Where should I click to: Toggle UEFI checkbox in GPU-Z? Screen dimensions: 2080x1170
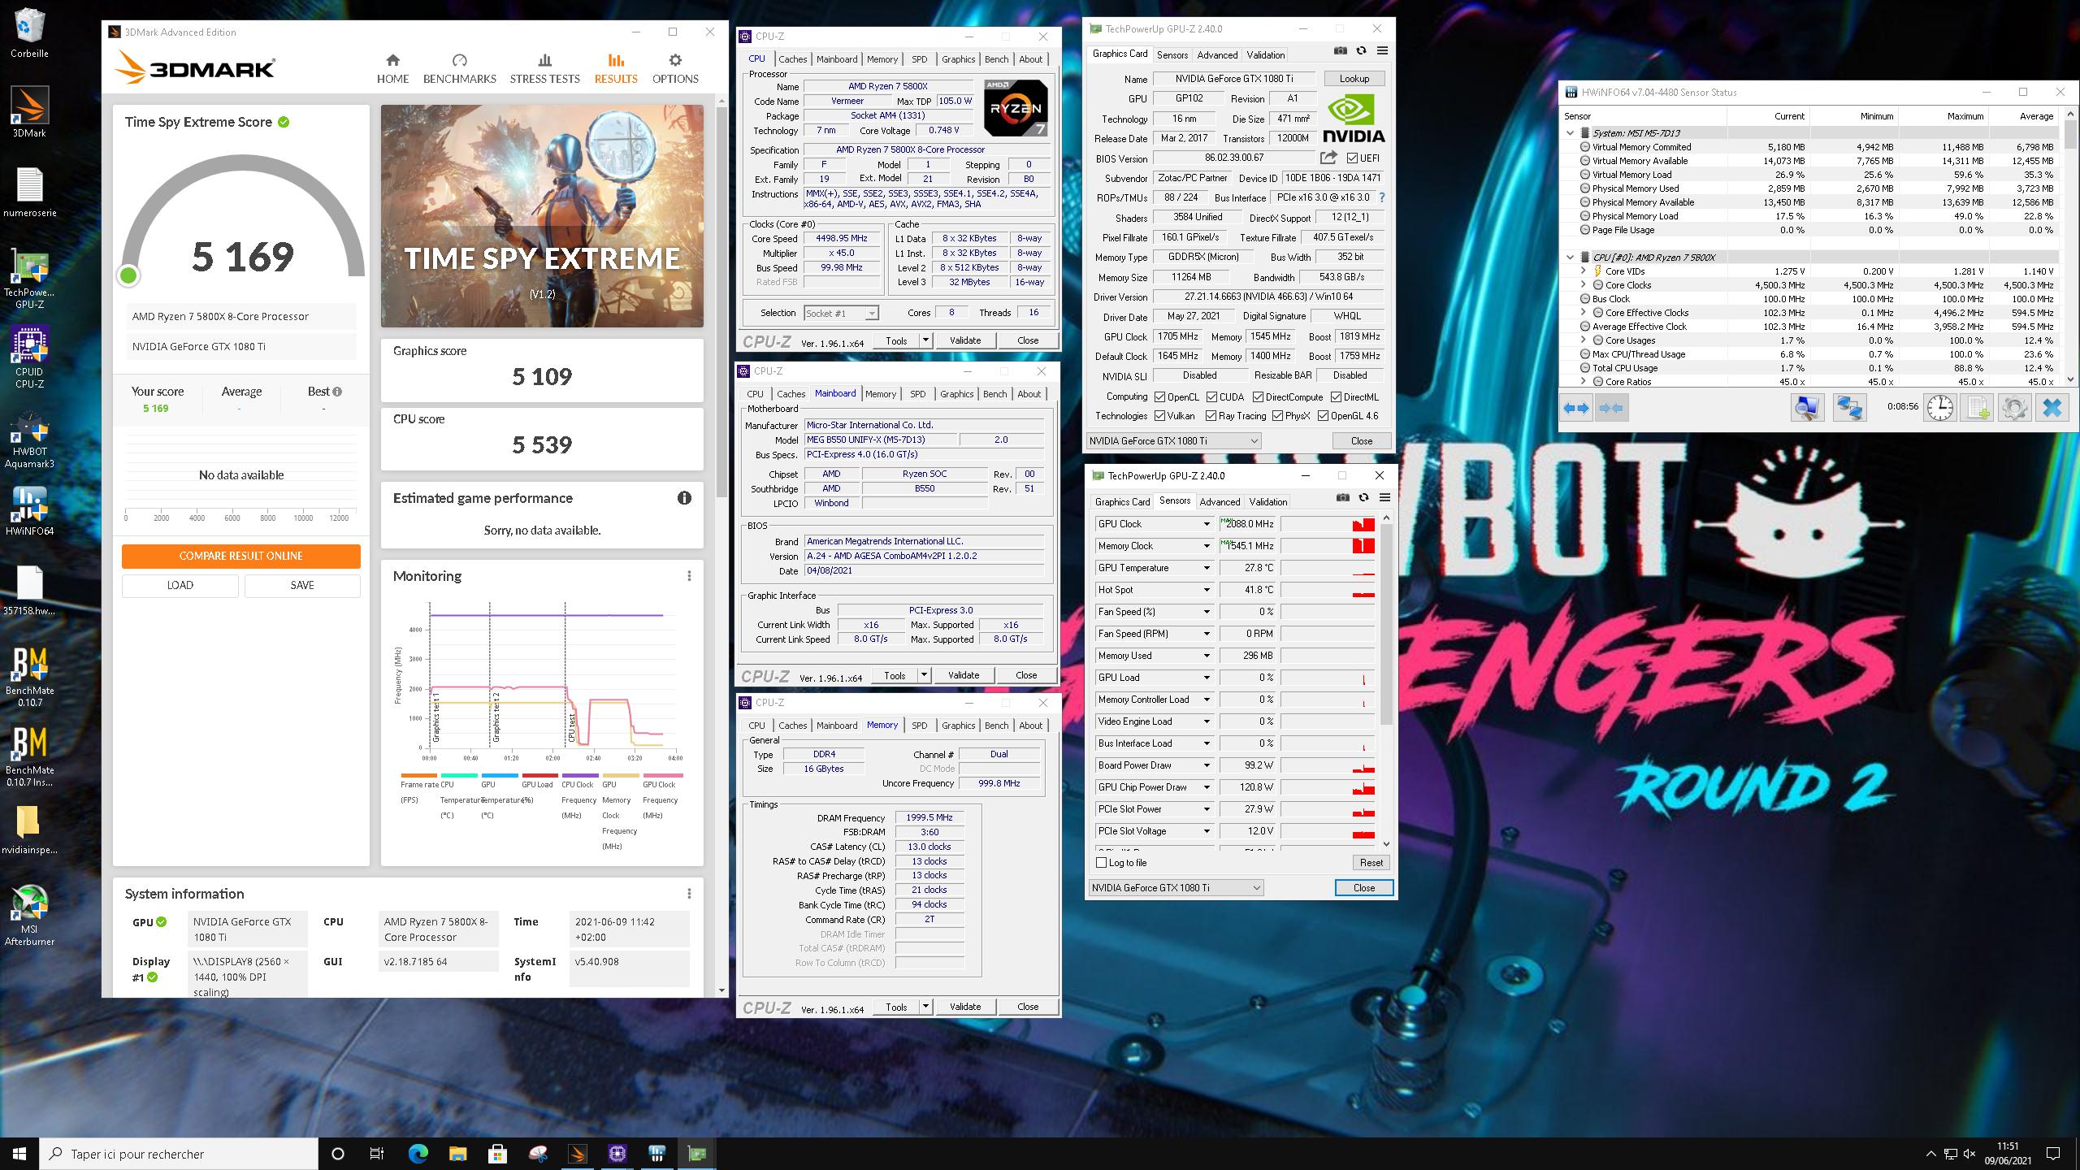pos(1352,158)
